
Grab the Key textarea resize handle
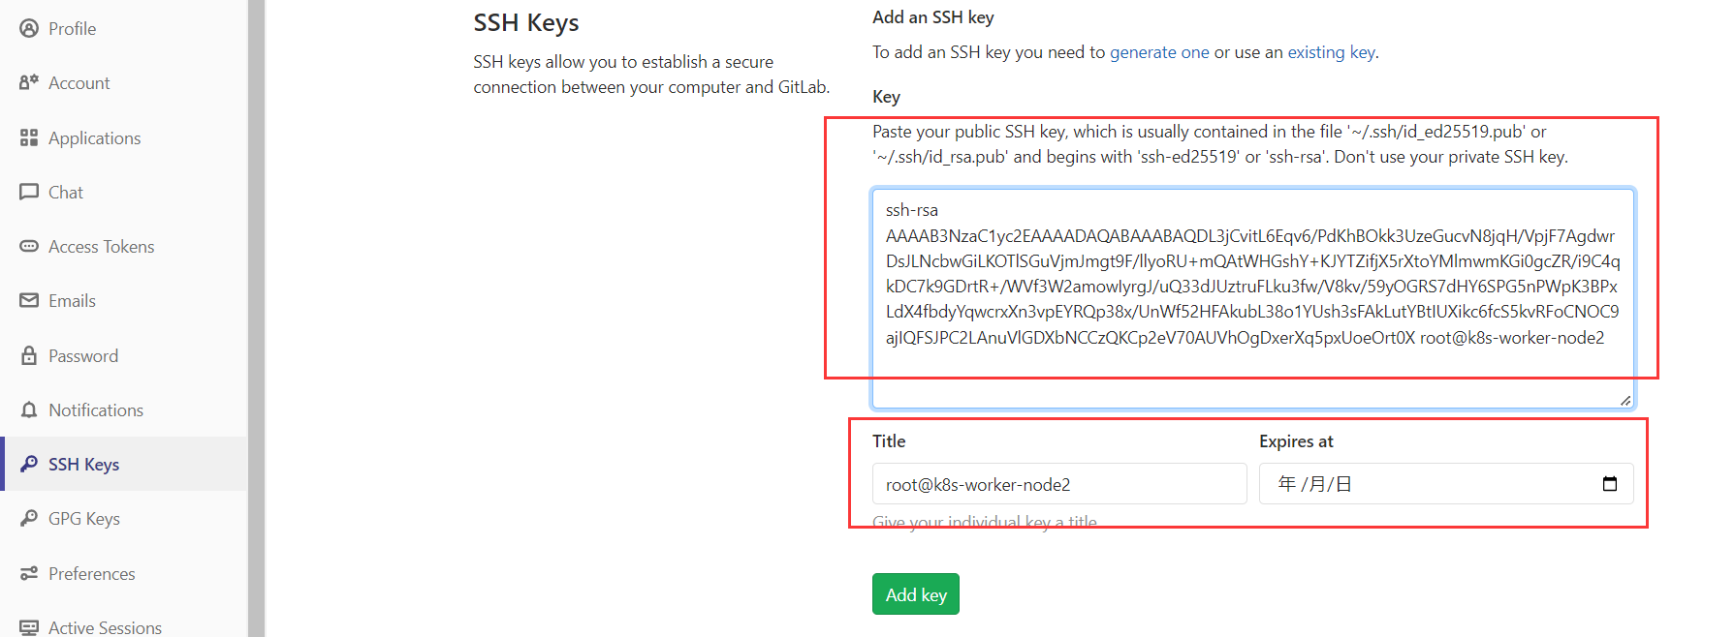click(1625, 400)
